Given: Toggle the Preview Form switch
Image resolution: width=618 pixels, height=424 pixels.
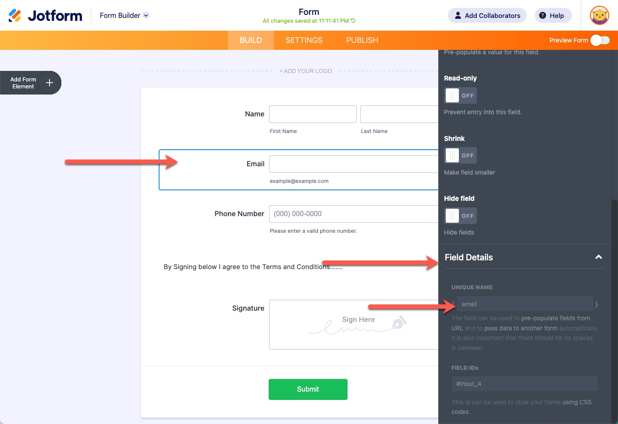Looking at the screenshot, I should pos(600,40).
